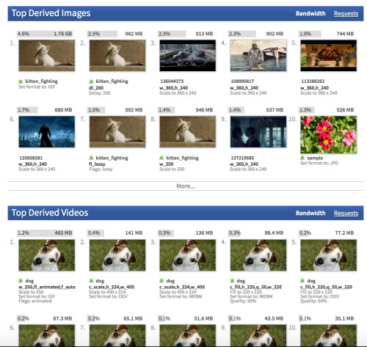Click image ID 108990817
367x347 pixels.
click(242, 81)
